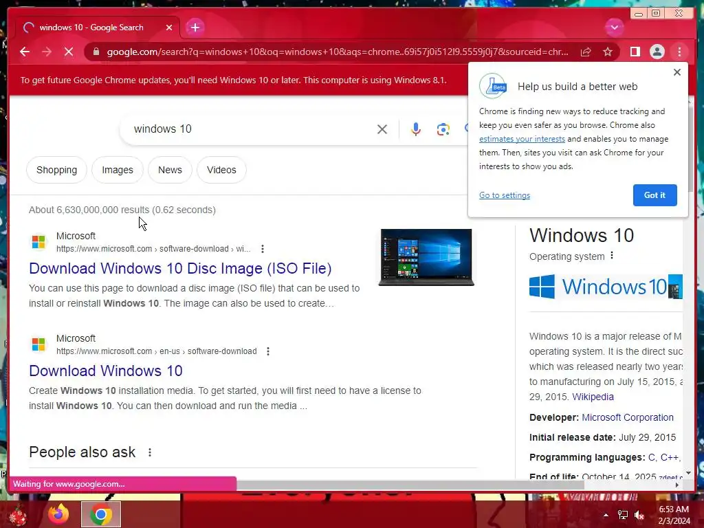The width and height of the screenshot is (704, 528).
Task: Show hidden tray icons arrow
Action: 606,515
